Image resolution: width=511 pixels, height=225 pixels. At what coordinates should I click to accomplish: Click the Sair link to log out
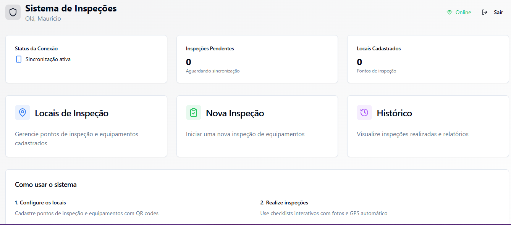[498, 12]
